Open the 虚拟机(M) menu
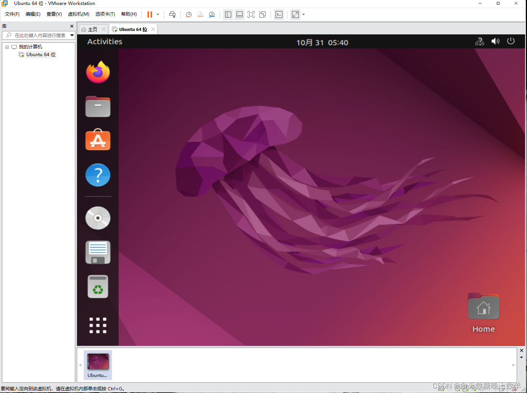The image size is (527, 393). point(79,14)
